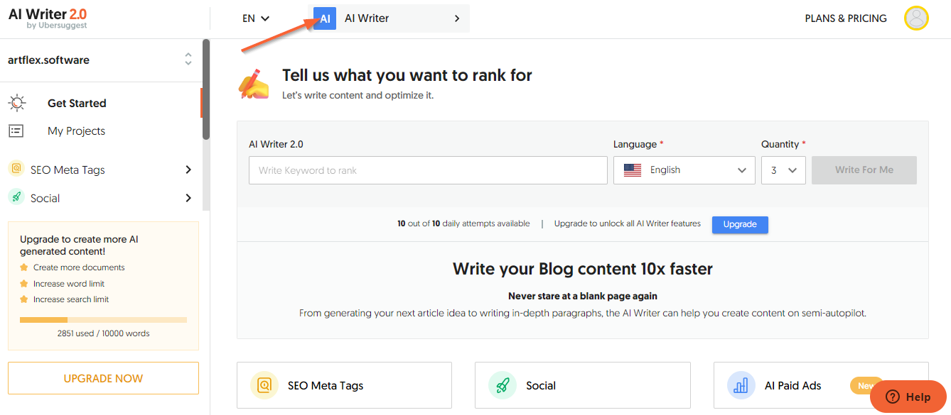Expand the Social sidebar chevron
This screenshot has height=415, width=951.
point(188,198)
